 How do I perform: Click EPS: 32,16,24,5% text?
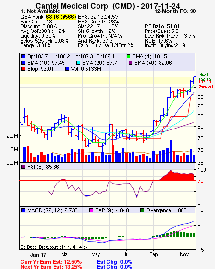pyautogui.click(x=98, y=17)
